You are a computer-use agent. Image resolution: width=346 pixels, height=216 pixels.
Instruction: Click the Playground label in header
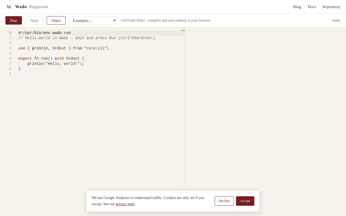[39, 7]
